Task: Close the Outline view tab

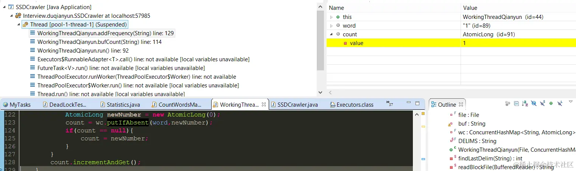Action: pyautogui.click(x=461, y=104)
